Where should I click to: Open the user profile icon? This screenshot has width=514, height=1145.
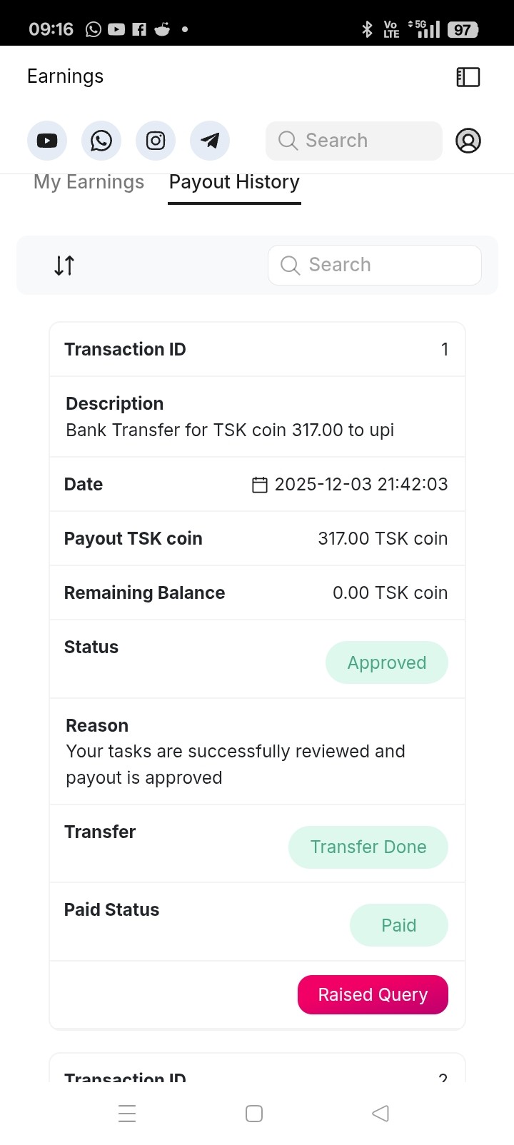pyautogui.click(x=468, y=141)
